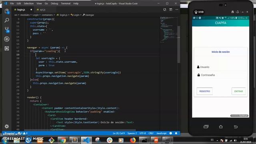The width and height of the screenshot is (256, 144).
Task: Click the Open Changes icon in editor toolbar
Action: (x=164, y=10)
